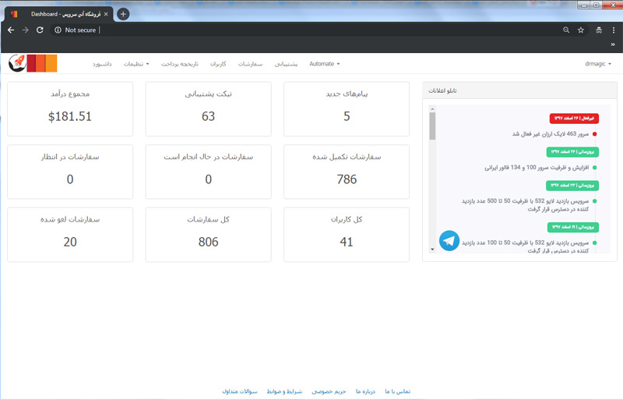Open پشتیبانی in the navbar
The width and height of the screenshot is (623, 400).
click(286, 64)
